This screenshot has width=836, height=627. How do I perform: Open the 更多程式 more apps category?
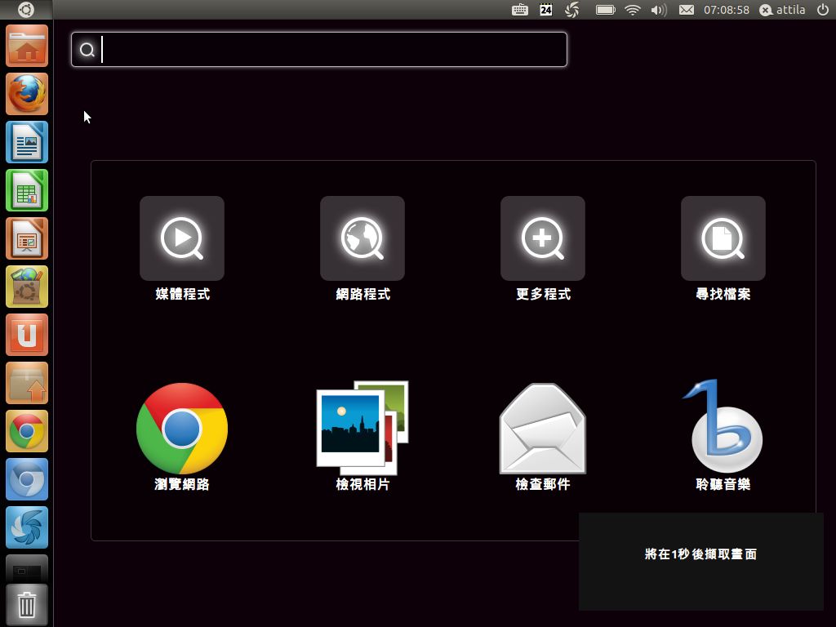click(543, 248)
